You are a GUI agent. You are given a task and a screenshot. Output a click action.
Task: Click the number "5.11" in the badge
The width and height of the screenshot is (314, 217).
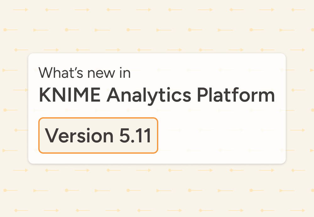coord(135,136)
